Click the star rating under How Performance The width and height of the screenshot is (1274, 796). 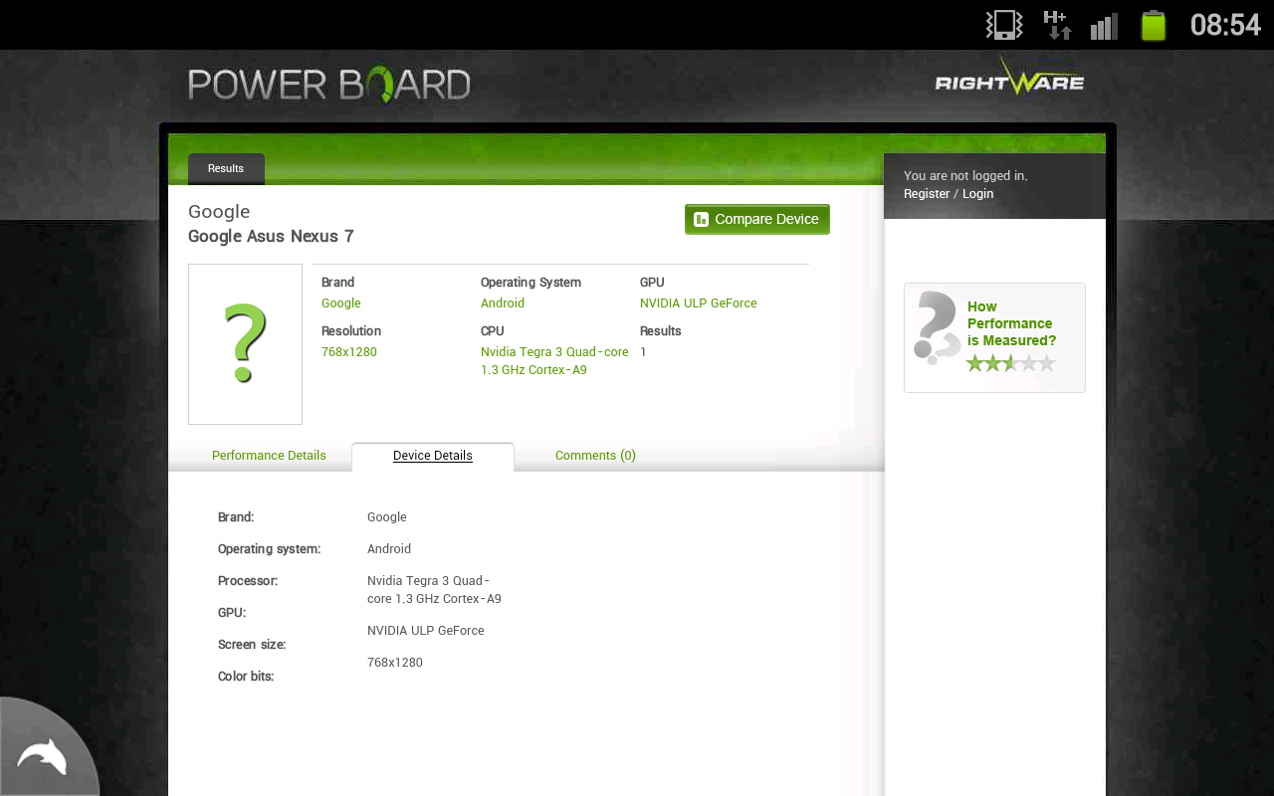1010,363
